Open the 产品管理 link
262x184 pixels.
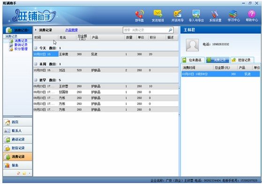point(71,30)
